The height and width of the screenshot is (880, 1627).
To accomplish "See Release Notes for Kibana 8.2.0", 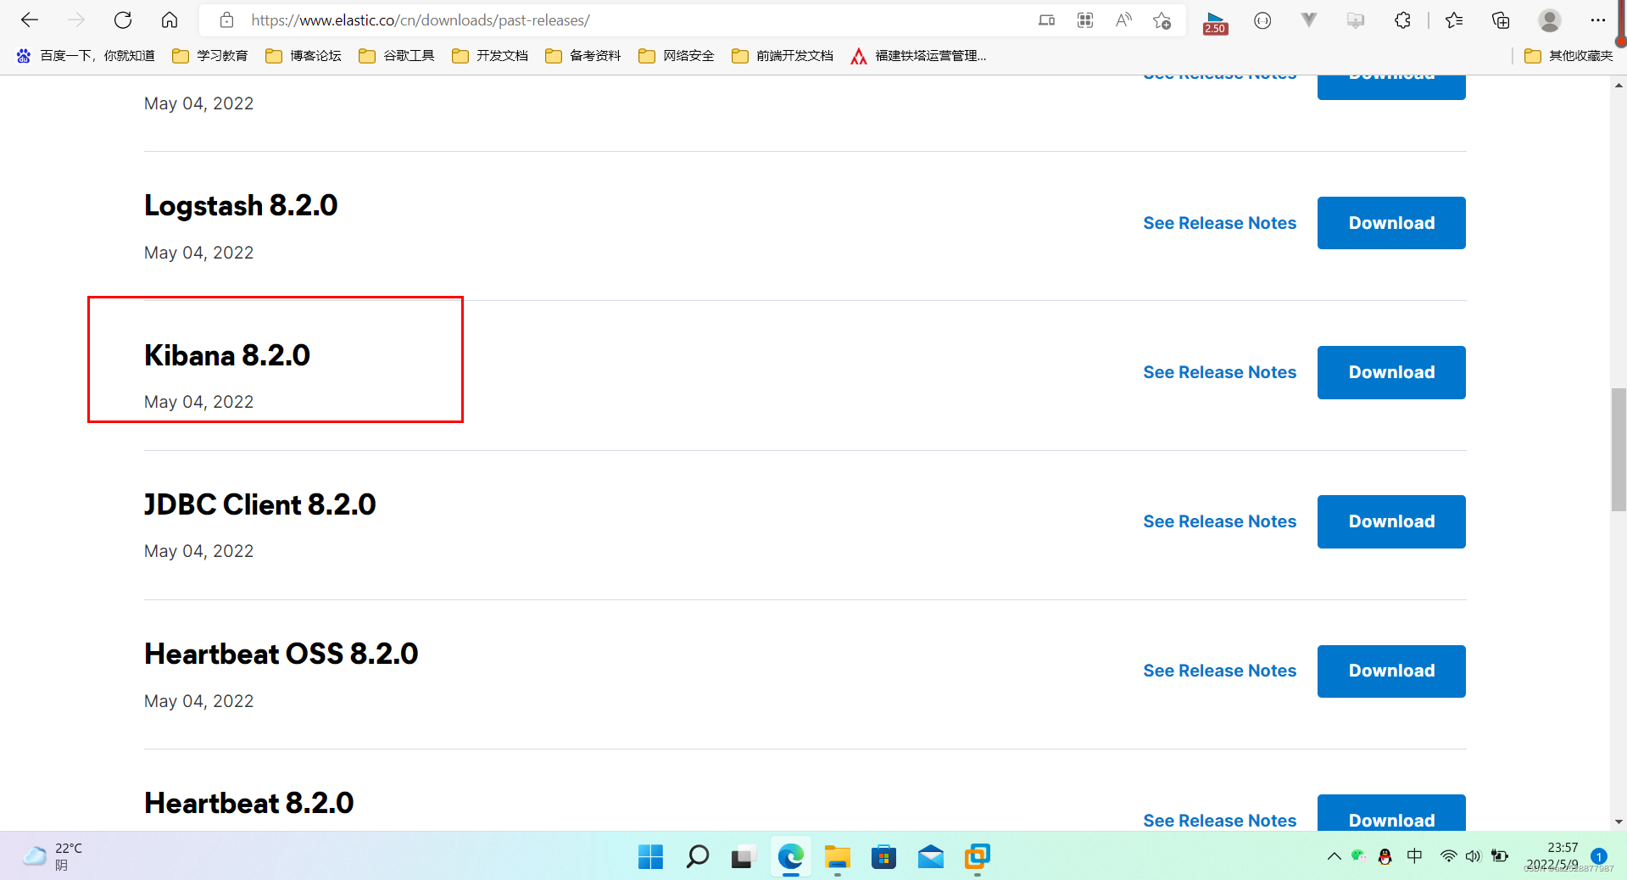I will point(1219,372).
